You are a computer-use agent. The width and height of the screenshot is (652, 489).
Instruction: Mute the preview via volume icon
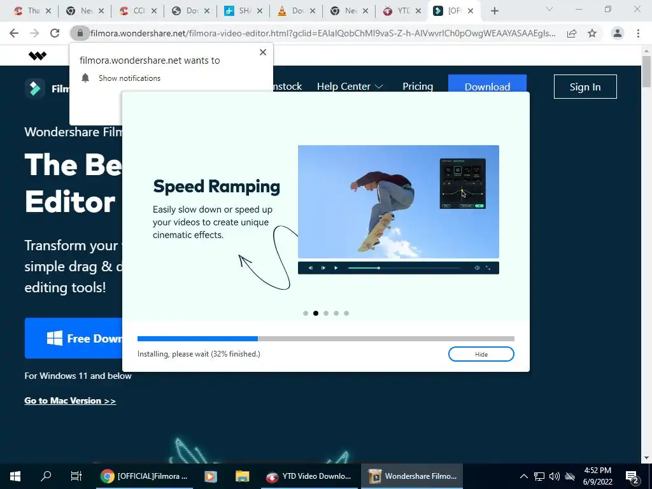pyautogui.click(x=478, y=268)
